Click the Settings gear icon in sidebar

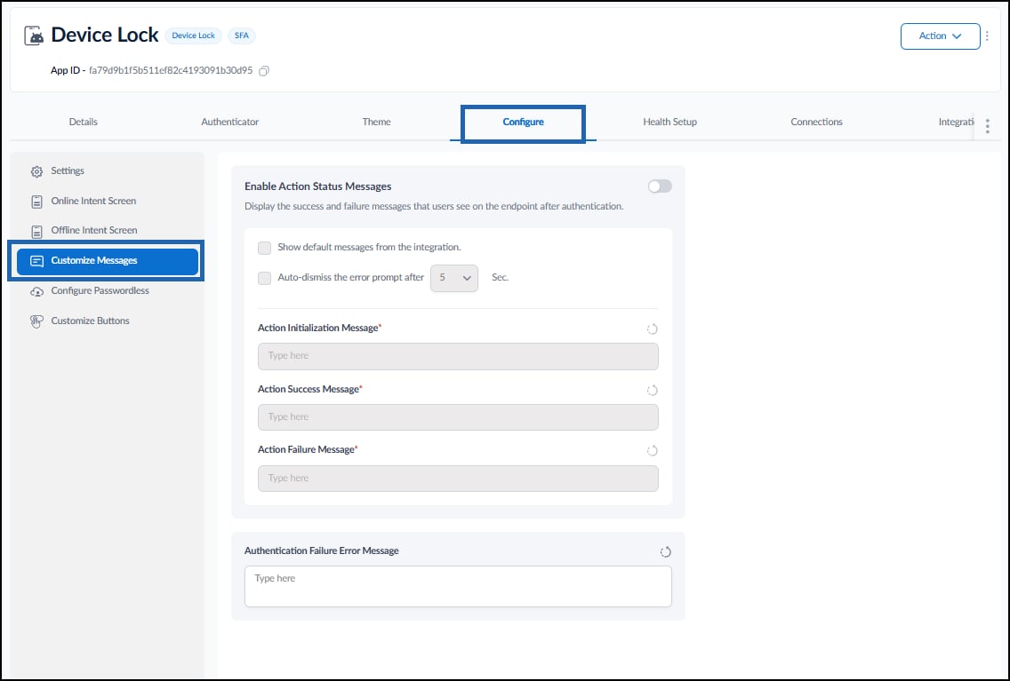pyautogui.click(x=36, y=171)
